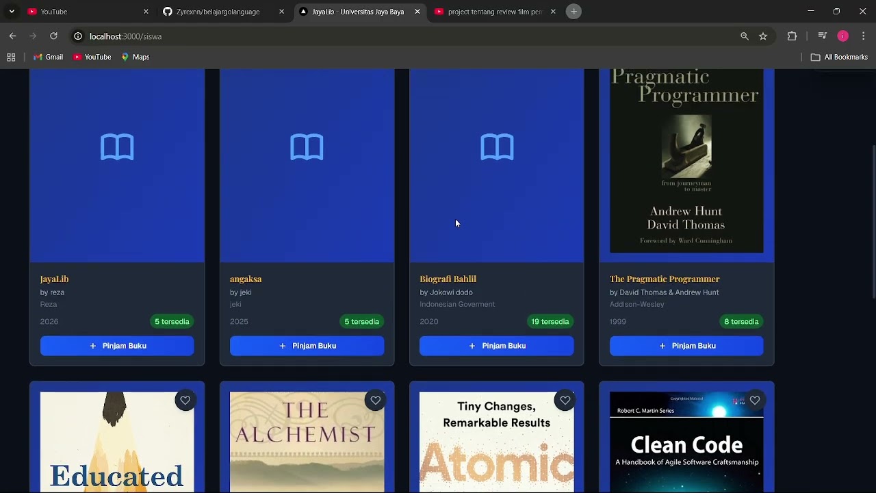Open the Atomic Habits book cover
This screenshot has height=493, width=876.
point(497,442)
